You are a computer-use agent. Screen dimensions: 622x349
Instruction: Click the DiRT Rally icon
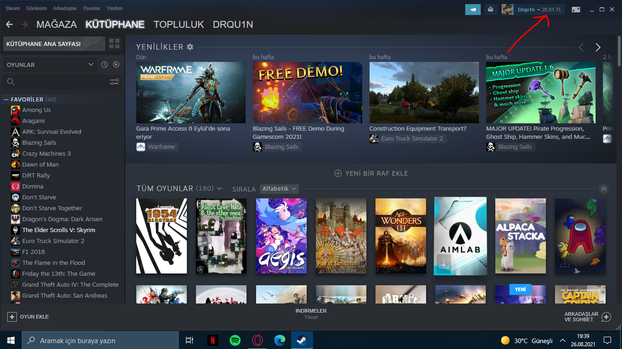click(x=15, y=176)
